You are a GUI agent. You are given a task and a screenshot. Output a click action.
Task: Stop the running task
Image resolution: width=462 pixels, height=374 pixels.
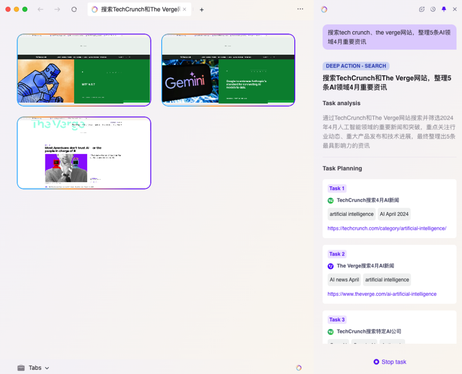coord(389,362)
